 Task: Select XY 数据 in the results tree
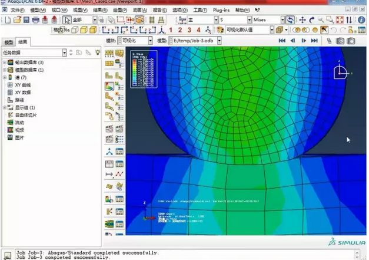[22, 93]
